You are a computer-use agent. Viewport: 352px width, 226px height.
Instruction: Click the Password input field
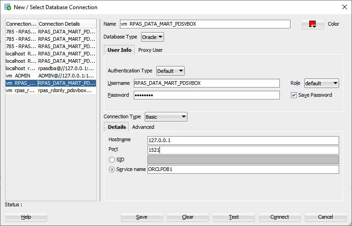[207, 95]
